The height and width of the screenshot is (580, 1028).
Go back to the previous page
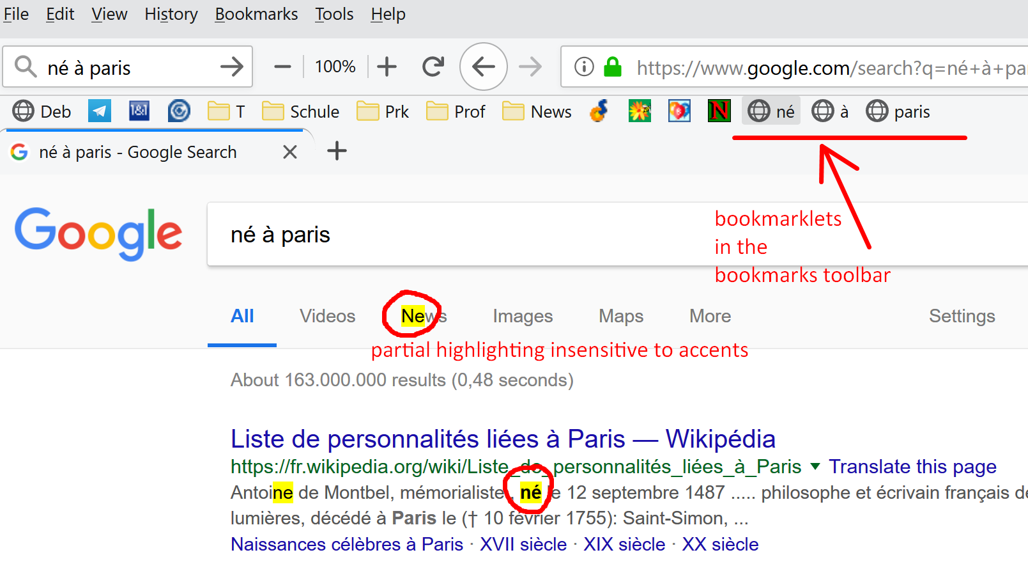tap(484, 67)
